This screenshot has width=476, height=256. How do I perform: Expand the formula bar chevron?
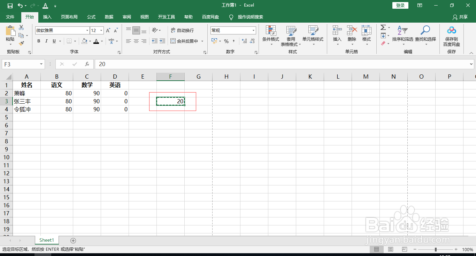[471, 64]
